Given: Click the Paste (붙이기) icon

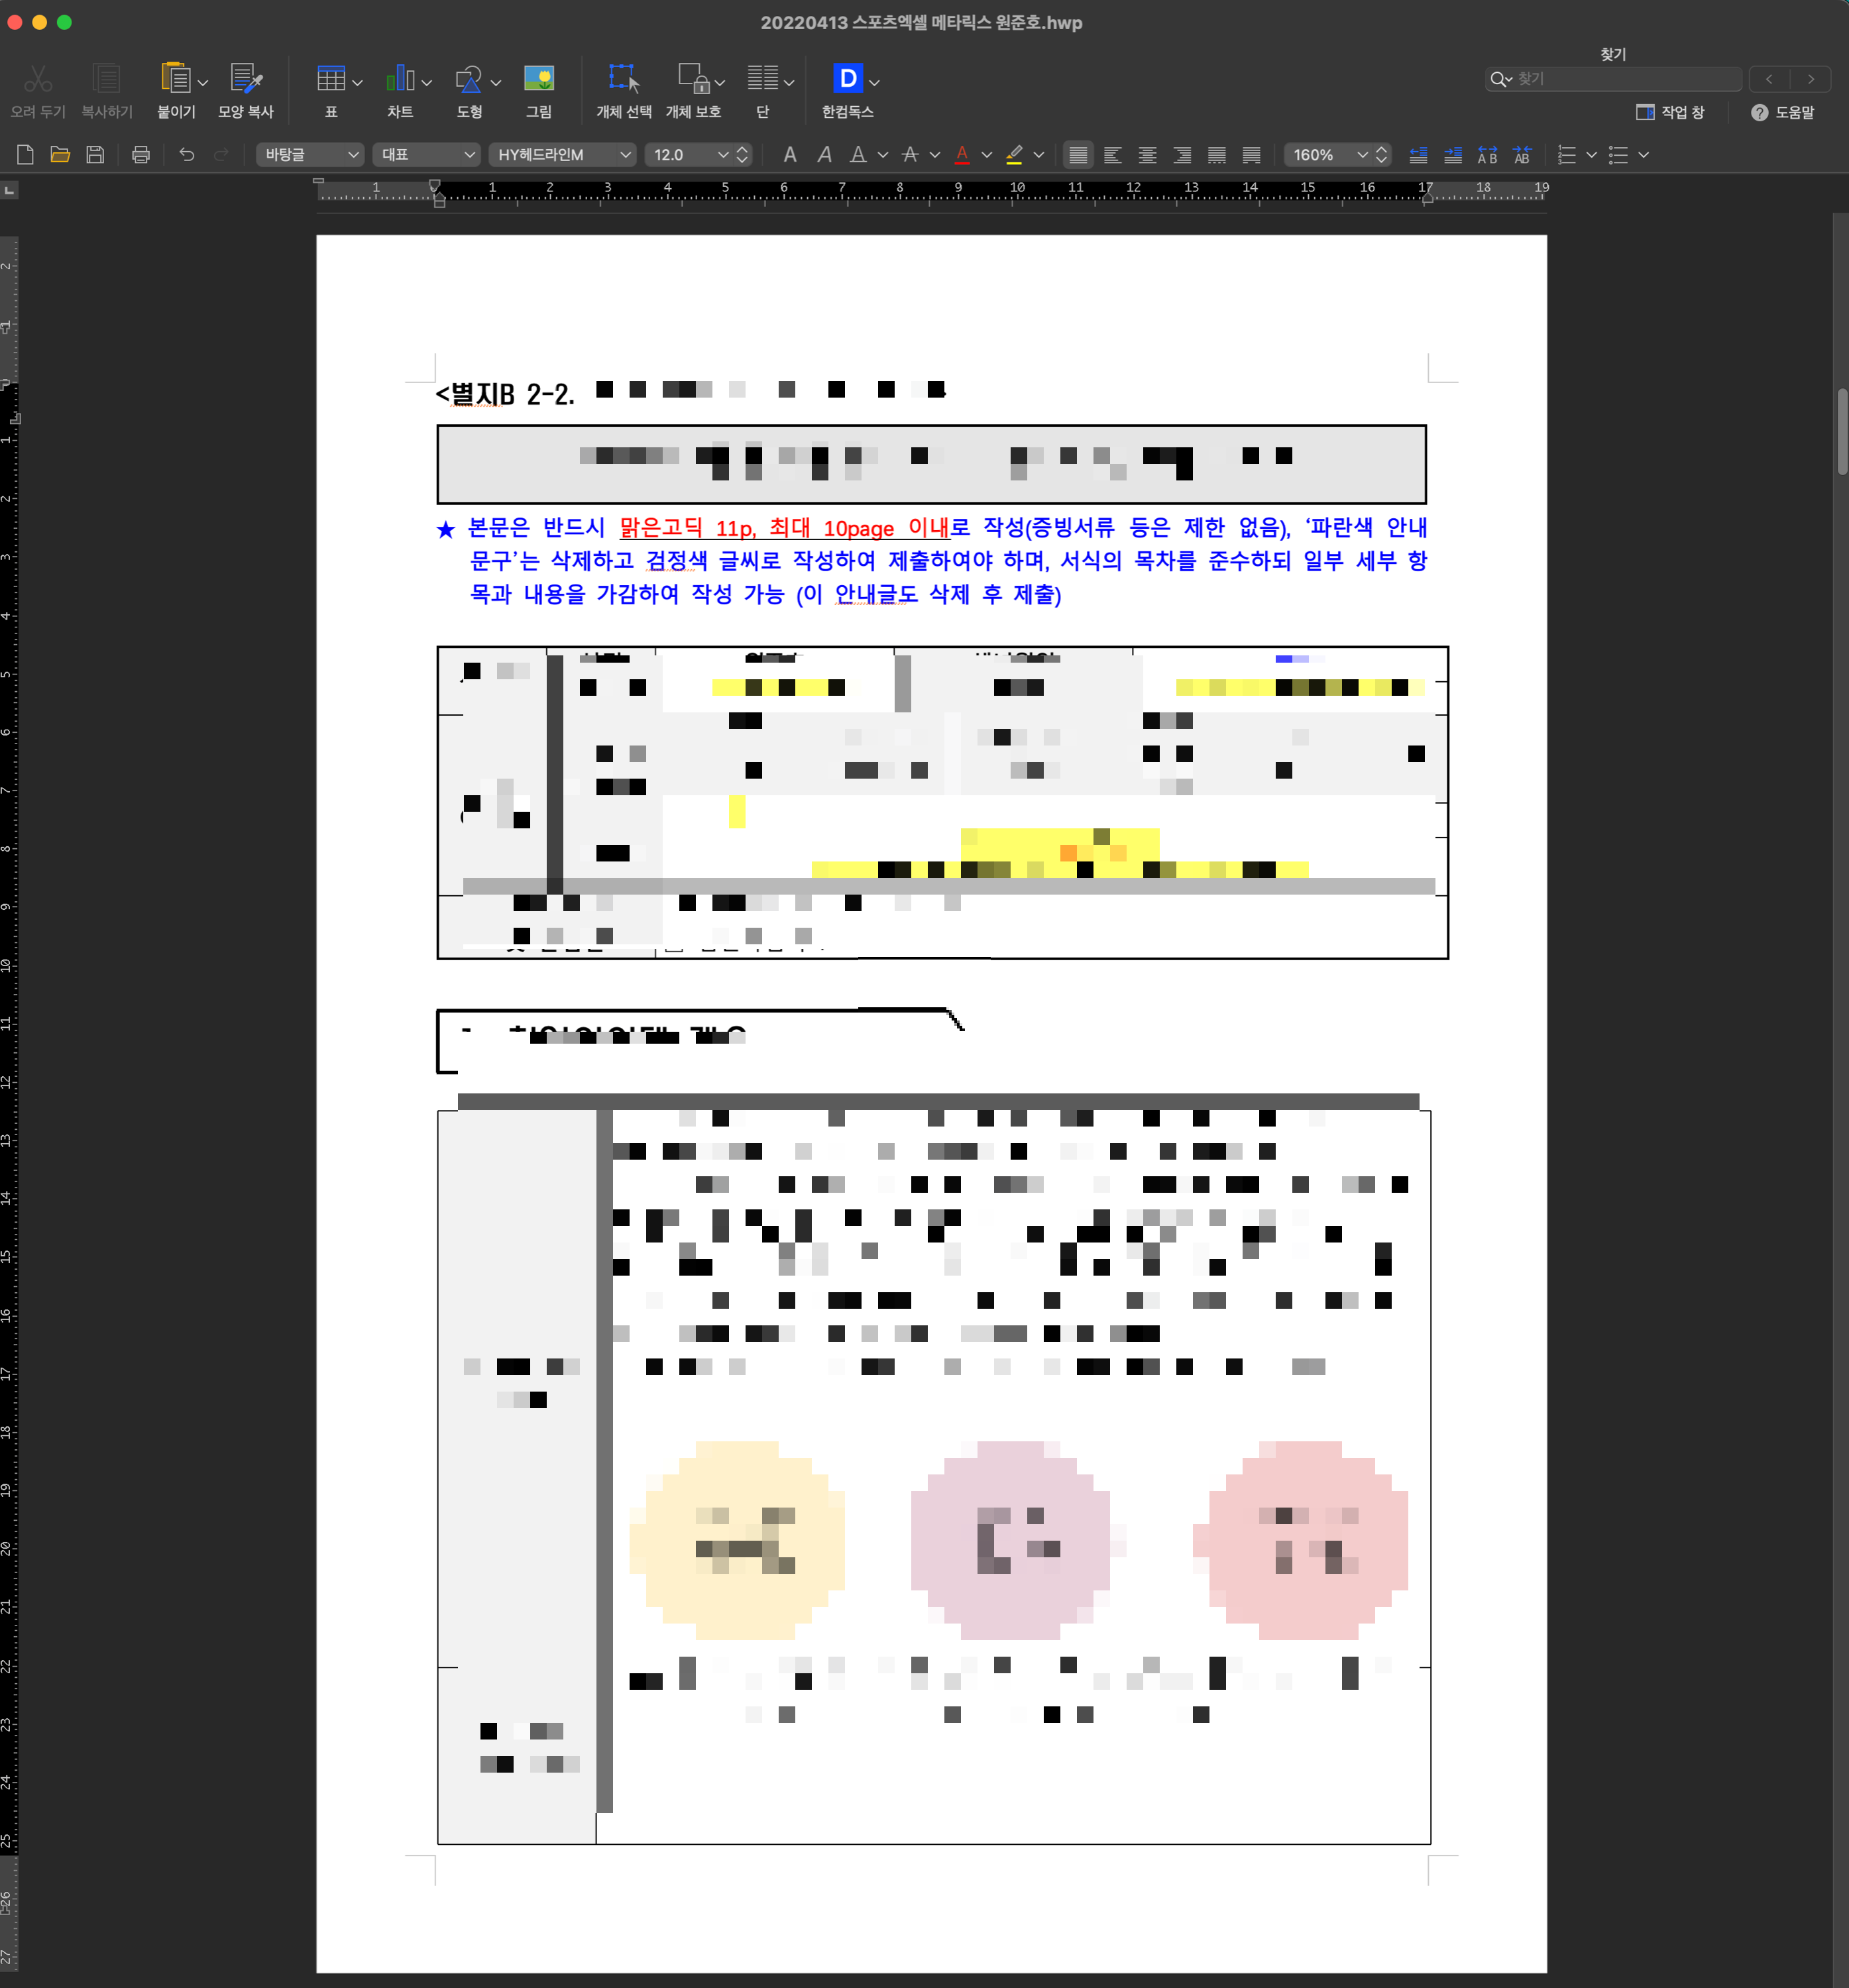Looking at the screenshot, I should click(x=175, y=79).
